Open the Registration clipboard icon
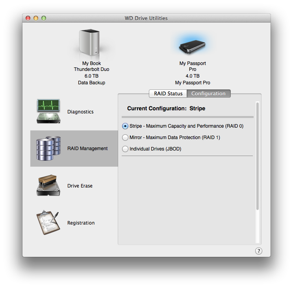 [48, 222]
